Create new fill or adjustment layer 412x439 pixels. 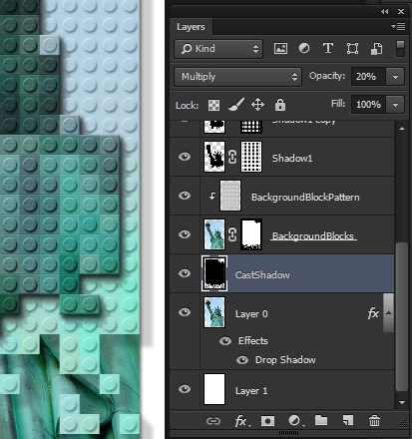click(x=295, y=421)
